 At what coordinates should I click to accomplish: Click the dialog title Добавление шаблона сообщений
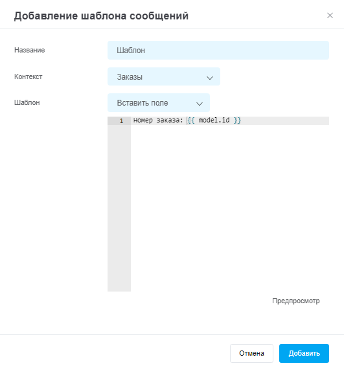point(101,16)
